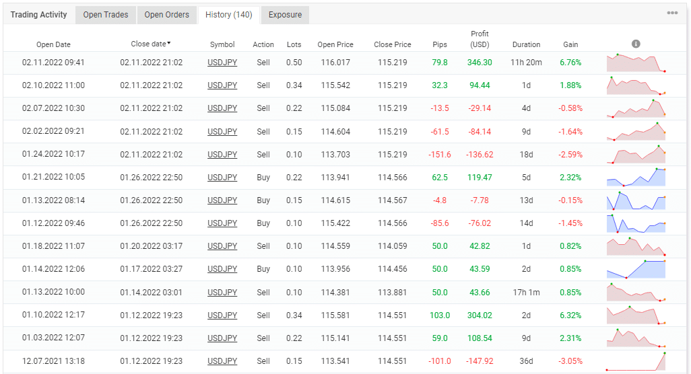The width and height of the screenshot is (691, 374).
Task: View blue mini chart for the -0.15% gain trade
Action: tap(636, 200)
